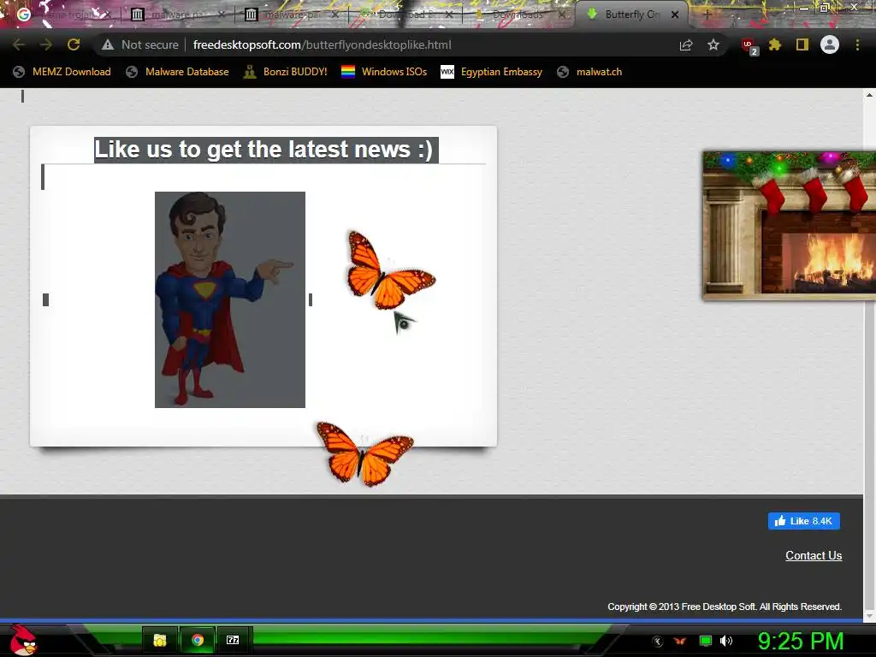
Task: Open Bonzi BUDDY! bookmark
Action: (x=286, y=72)
